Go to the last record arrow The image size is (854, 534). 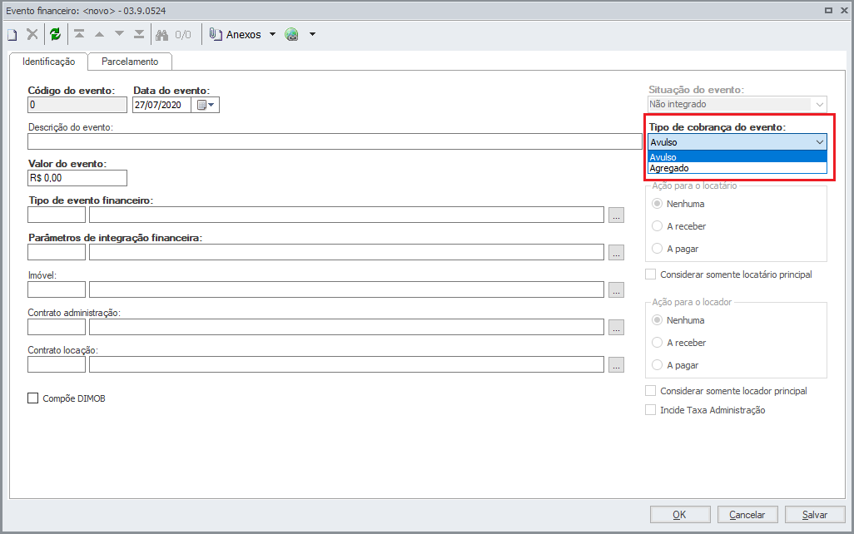pos(139,34)
